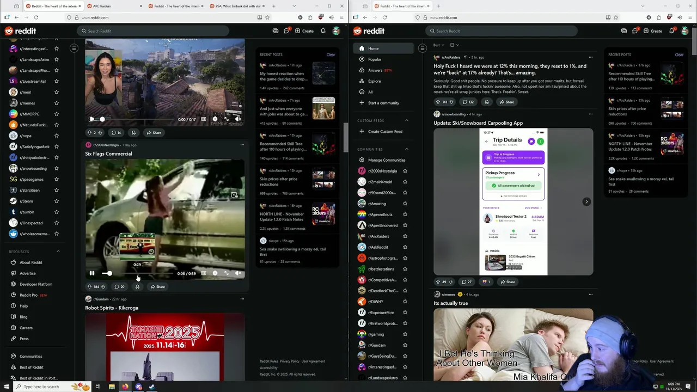This screenshot has height=392, width=697.
Task: Toggle favorite star for r/gaming in right sidebar
Action: pyautogui.click(x=405, y=334)
